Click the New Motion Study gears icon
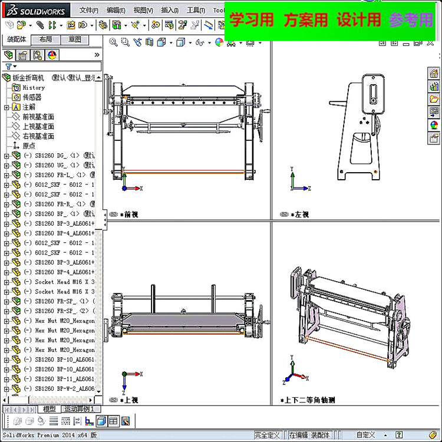The width and height of the screenshot is (442, 442). pyautogui.click(x=156, y=25)
